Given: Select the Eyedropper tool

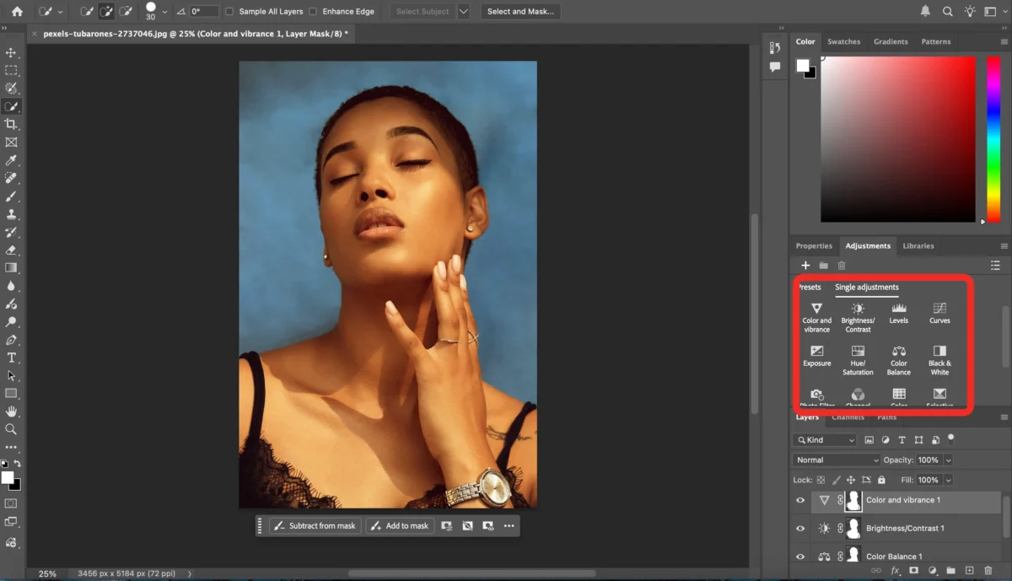Looking at the screenshot, I should coord(12,160).
